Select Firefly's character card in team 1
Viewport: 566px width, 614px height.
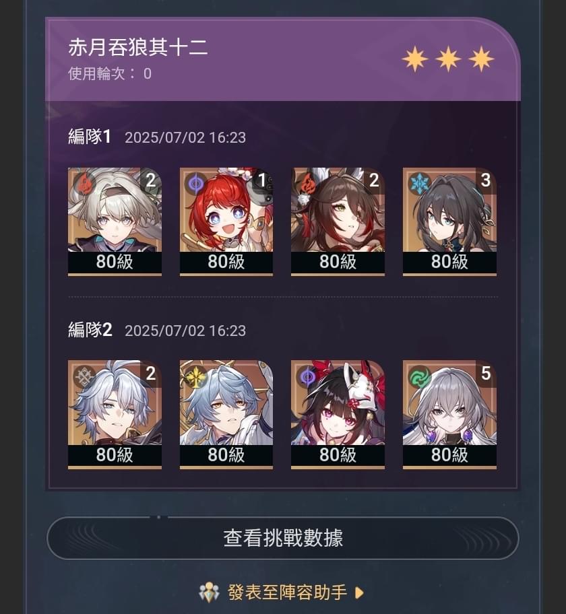coord(115,221)
